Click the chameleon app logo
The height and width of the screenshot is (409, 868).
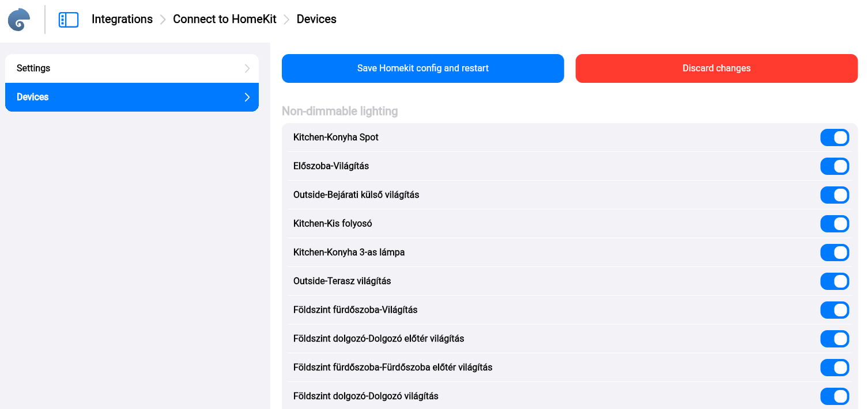pos(19,20)
